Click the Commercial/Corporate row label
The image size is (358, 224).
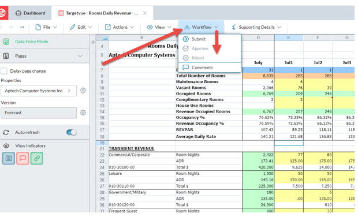129,155
